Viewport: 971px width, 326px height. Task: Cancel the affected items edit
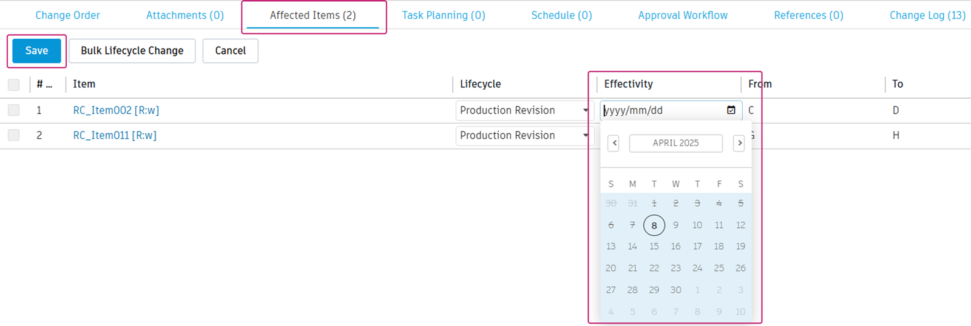230,51
